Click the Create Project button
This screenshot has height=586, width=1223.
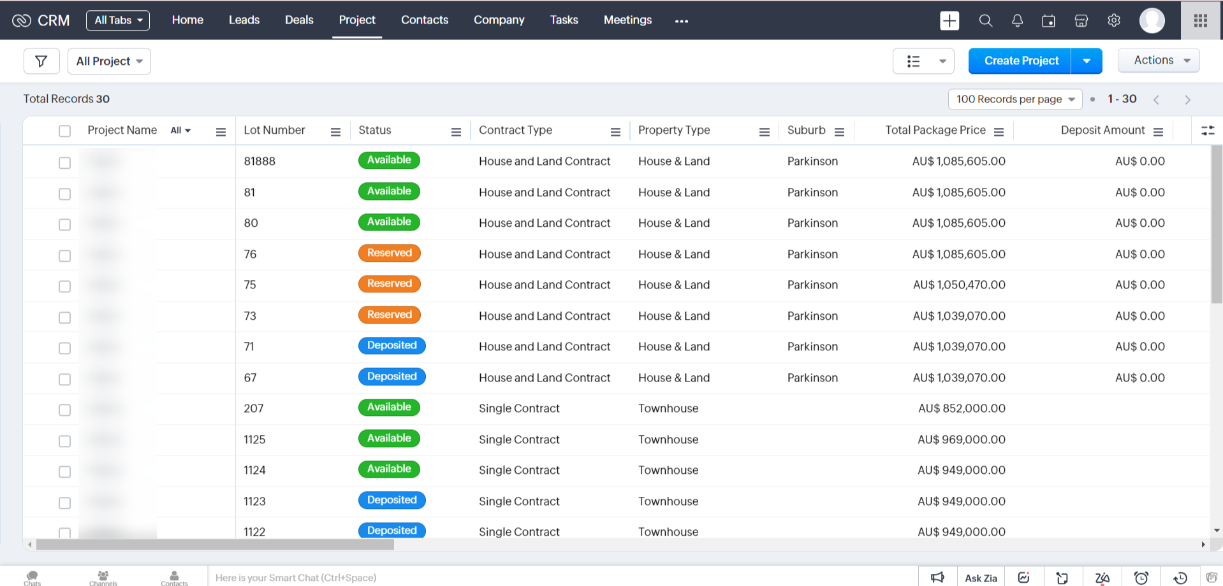[x=1020, y=61]
